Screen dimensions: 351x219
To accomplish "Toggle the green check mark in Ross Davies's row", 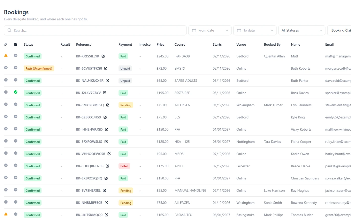I will 16,92.
